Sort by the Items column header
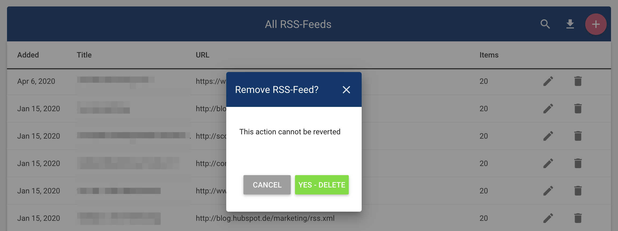 489,55
